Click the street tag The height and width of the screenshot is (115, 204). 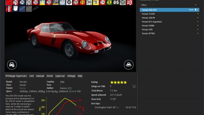pyautogui.click(x=50, y=76)
